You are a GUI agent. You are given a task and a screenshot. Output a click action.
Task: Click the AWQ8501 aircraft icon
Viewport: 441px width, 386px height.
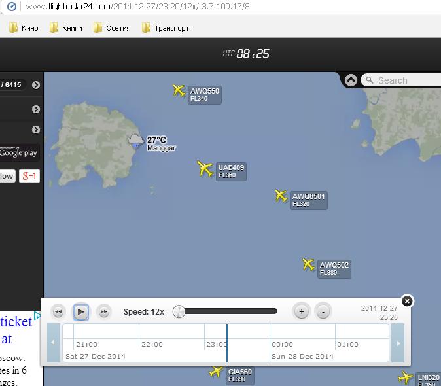(281, 196)
